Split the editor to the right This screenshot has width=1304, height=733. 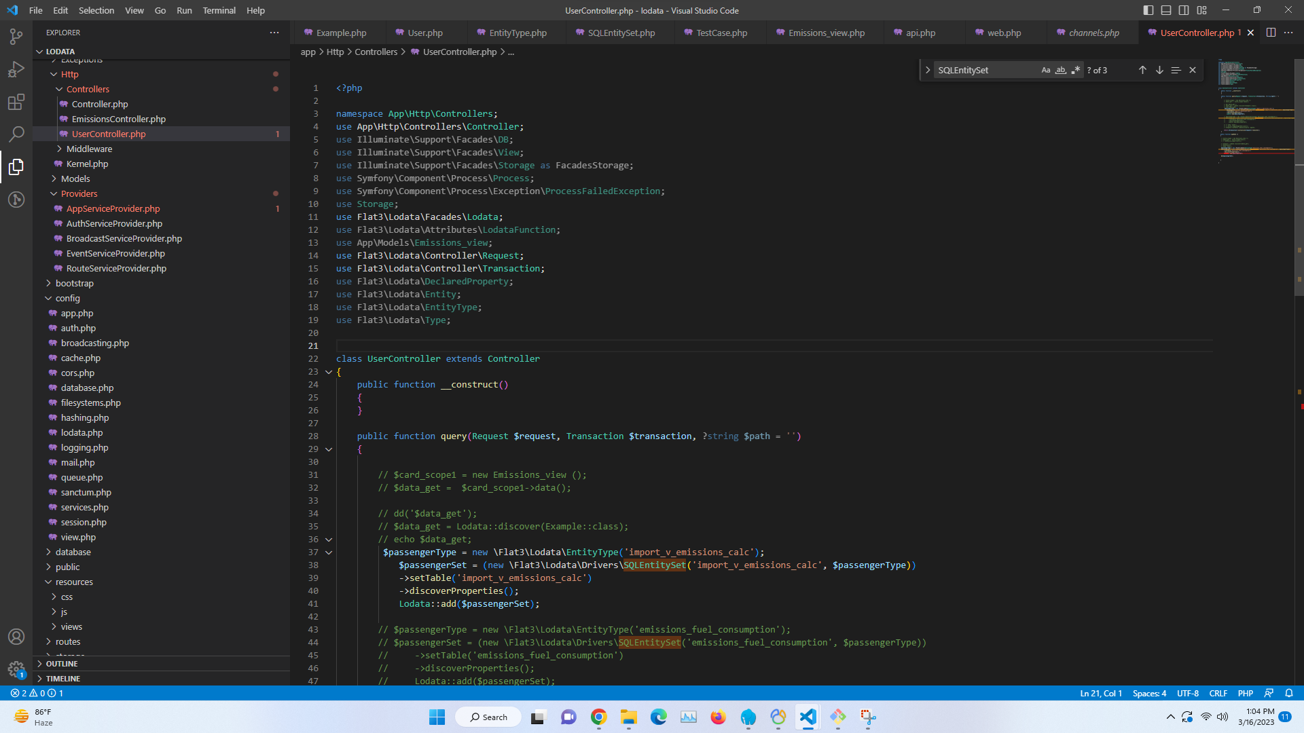[x=1271, y=32]
